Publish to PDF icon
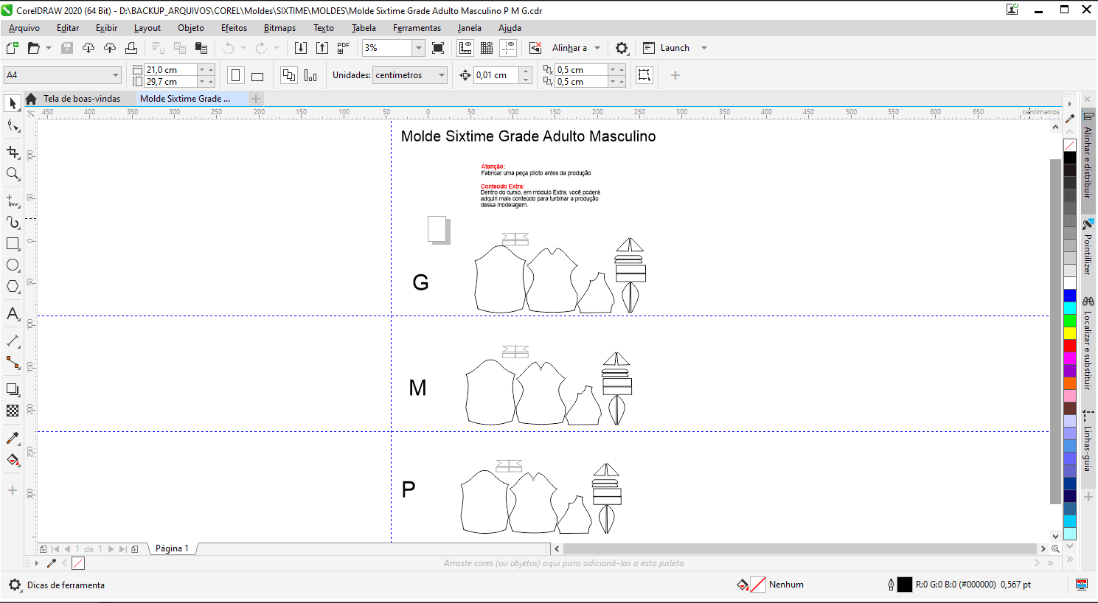1098x603 pixels. coord(344,48)
